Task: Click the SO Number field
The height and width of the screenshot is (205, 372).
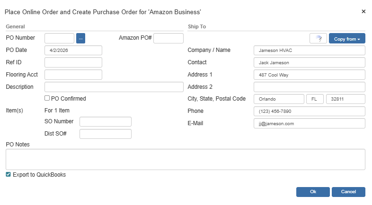Action: tap(105, 122)
